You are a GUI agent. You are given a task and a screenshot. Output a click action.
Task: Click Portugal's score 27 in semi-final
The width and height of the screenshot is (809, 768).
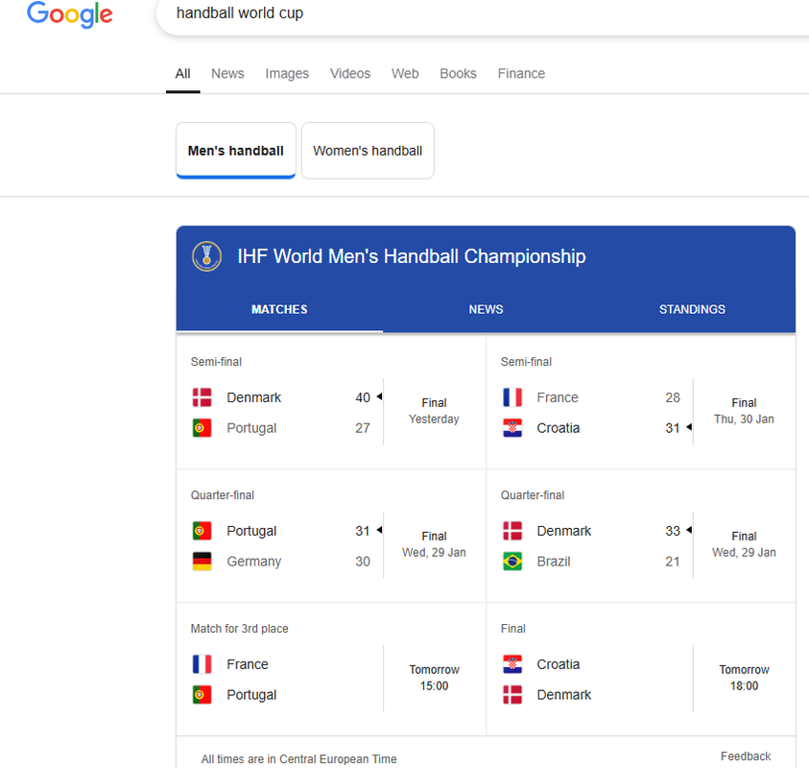coord(363,428)
